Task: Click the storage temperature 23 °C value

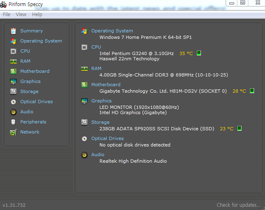Action: (226, 129)
